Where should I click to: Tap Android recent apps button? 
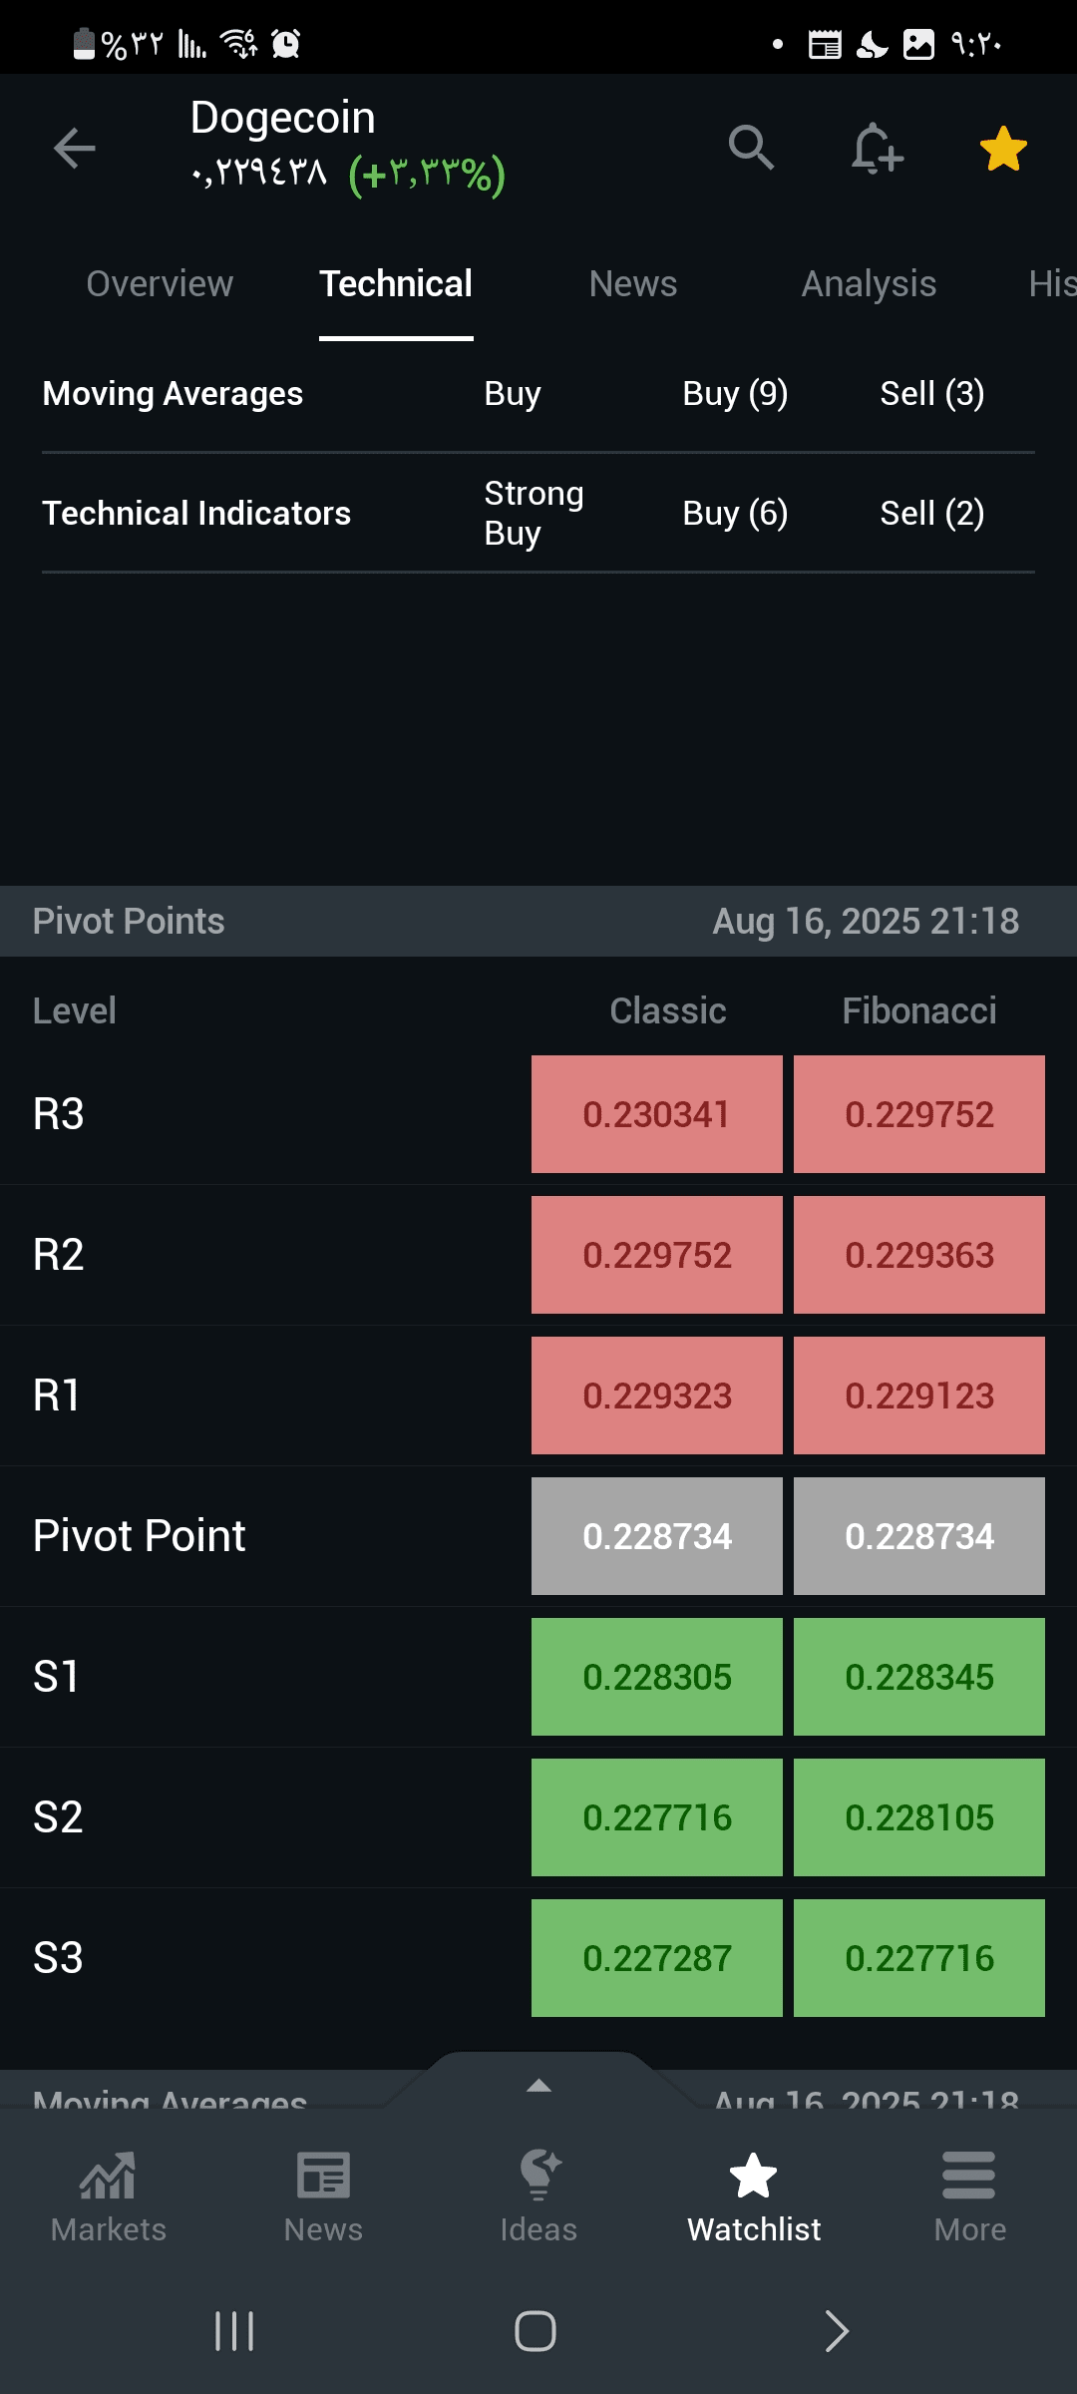click(234, 2331)
